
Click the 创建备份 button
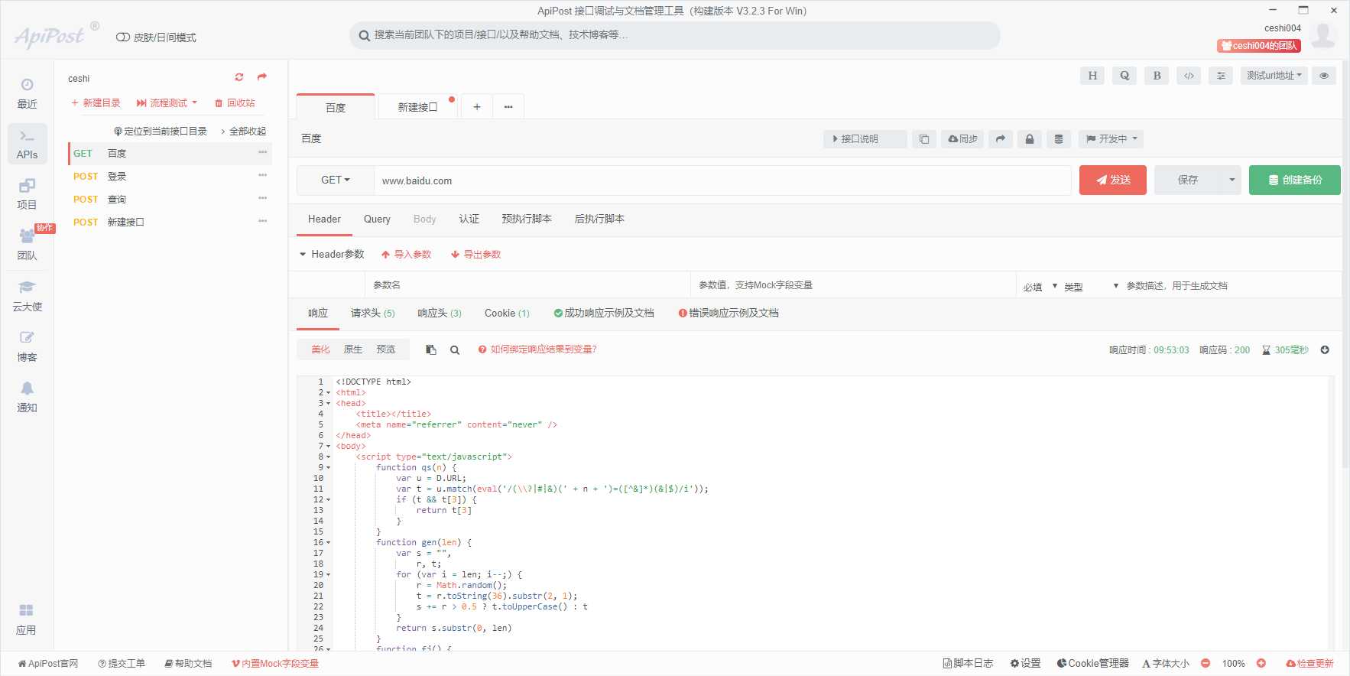(1295, 180)
